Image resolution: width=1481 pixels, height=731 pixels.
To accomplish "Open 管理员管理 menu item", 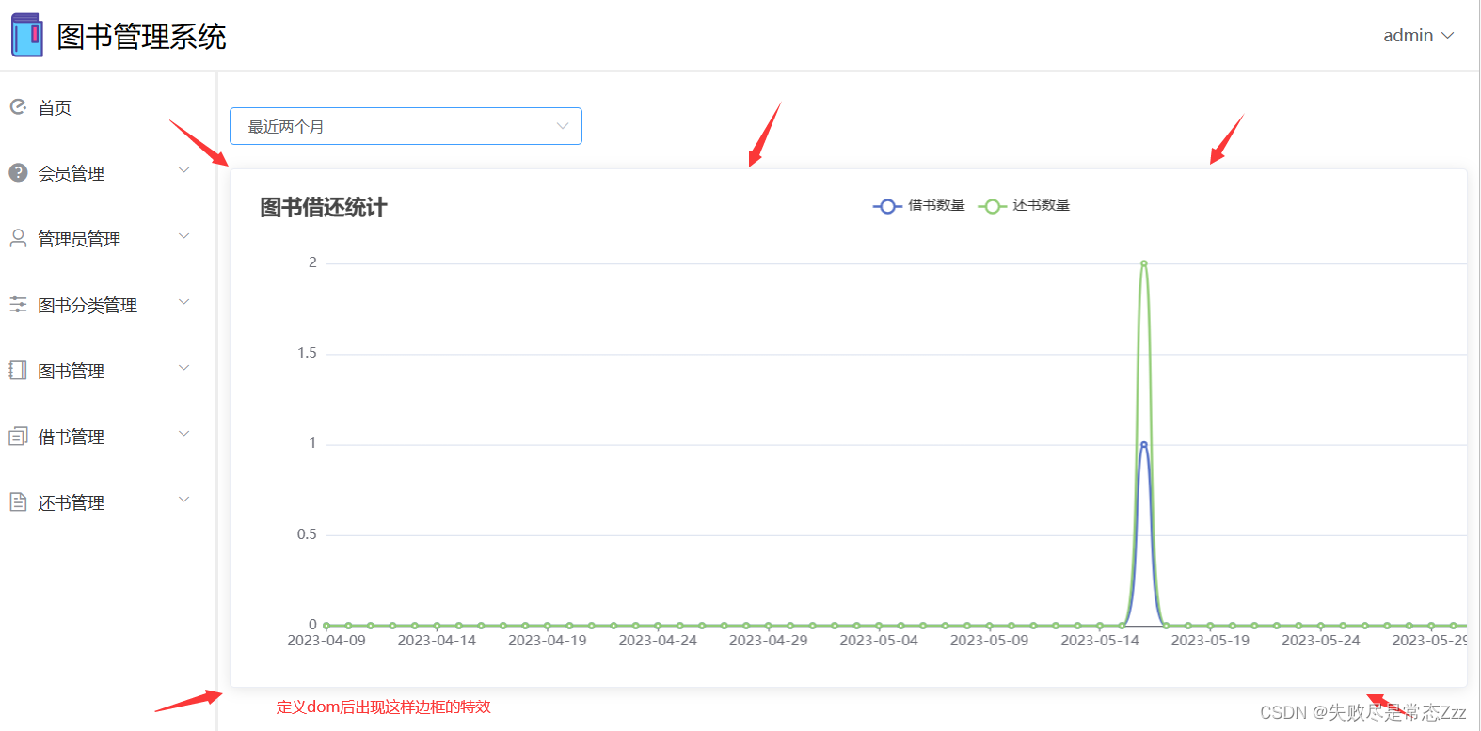I will 106,239.
